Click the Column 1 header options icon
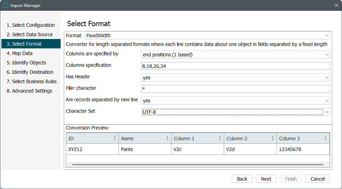 point(220,138)
